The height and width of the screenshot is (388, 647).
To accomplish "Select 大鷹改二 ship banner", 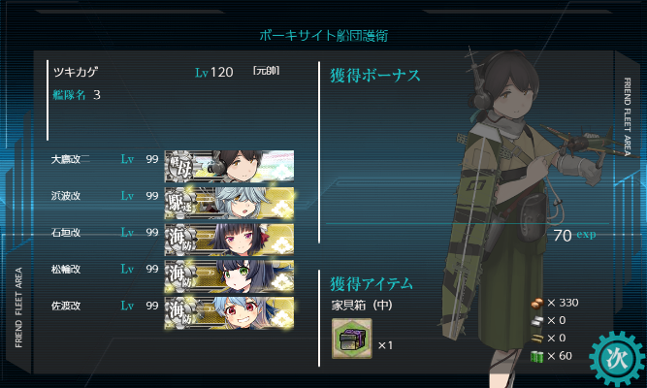I will click(230, 166).
